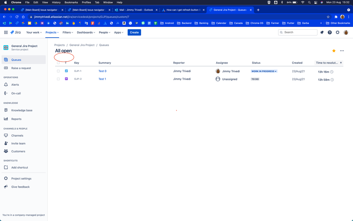Expand the Projects menu
Image resolution: width=353 pixels, height=221 pixels.
coord(52,32)
